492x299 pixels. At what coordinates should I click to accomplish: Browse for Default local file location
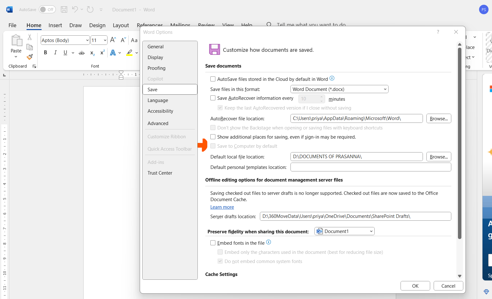[439, 157]
